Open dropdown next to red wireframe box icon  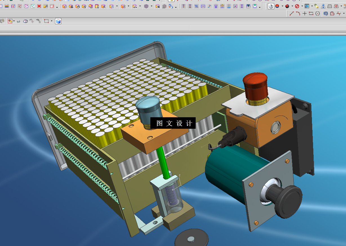[57, 7]
